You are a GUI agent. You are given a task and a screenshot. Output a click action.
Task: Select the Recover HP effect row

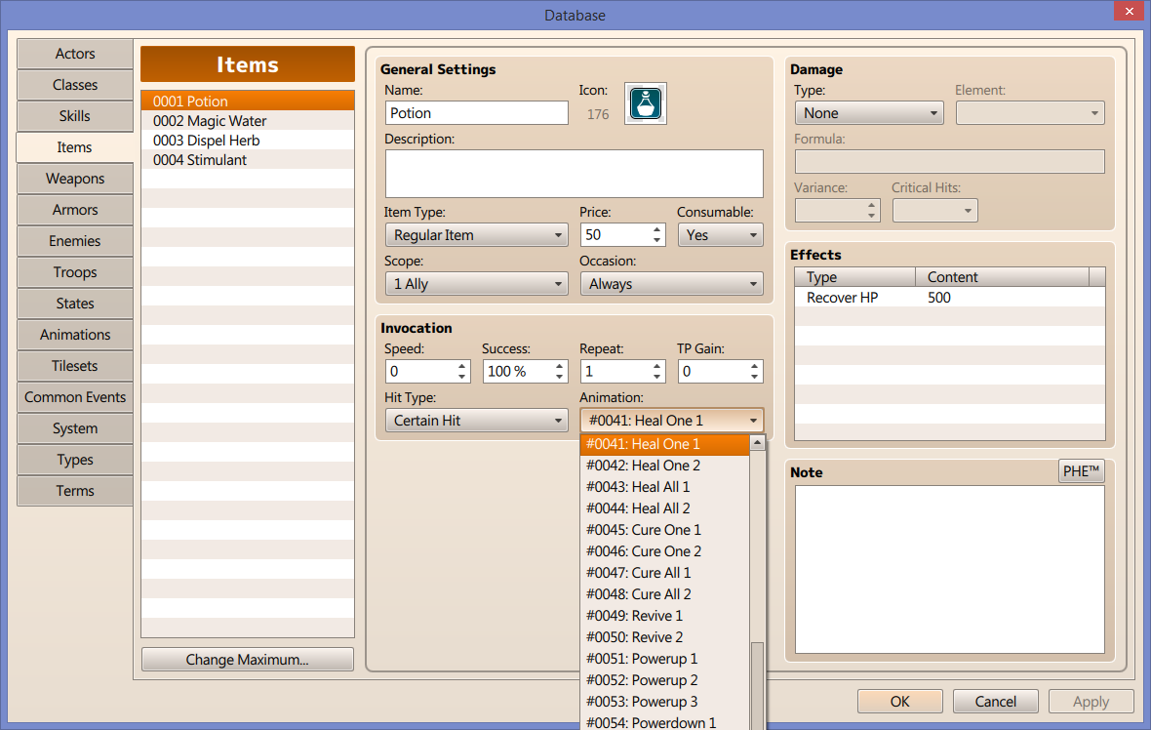pos(950,298)
